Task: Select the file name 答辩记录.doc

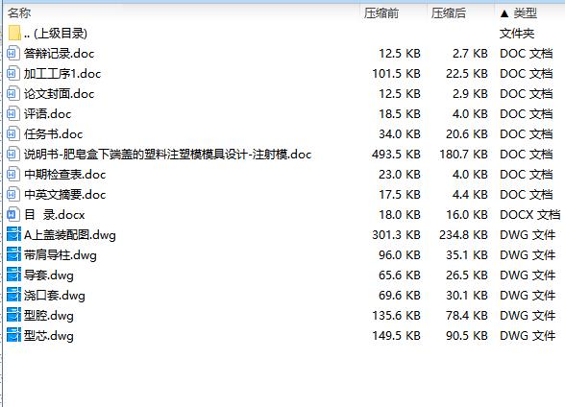Action: pos(60,54)
